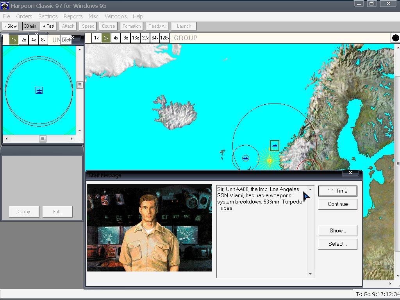Click the black circle indicator in the Group window
The image size is (400, 300).
point(395,38)
